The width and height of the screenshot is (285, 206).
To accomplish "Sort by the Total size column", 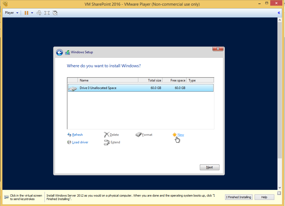I will [150, 80].
